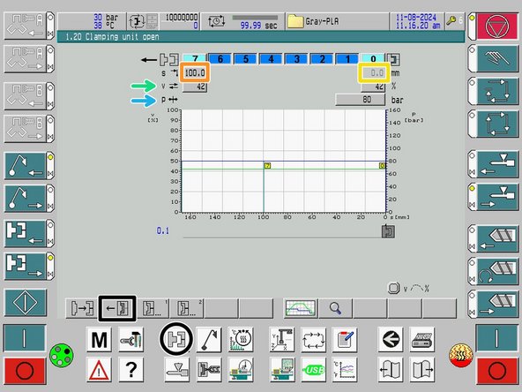
Task: Toggle manual mode hand button
Action: coord(497,58)
